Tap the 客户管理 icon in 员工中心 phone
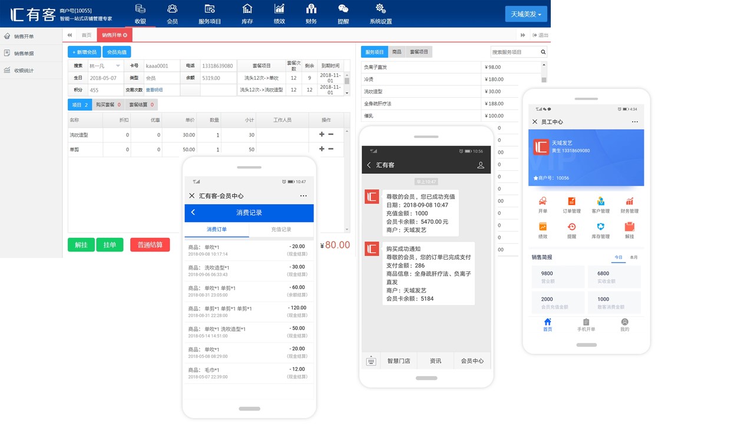The height and width of the screenshot is (424, 754). point(600,201)
